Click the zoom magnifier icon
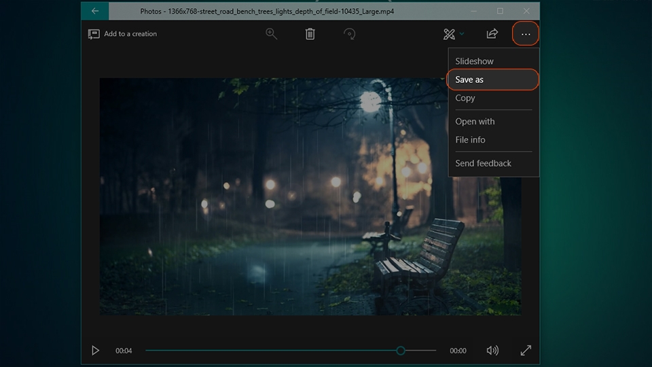652x367 pixels. [x=271, y=34]
